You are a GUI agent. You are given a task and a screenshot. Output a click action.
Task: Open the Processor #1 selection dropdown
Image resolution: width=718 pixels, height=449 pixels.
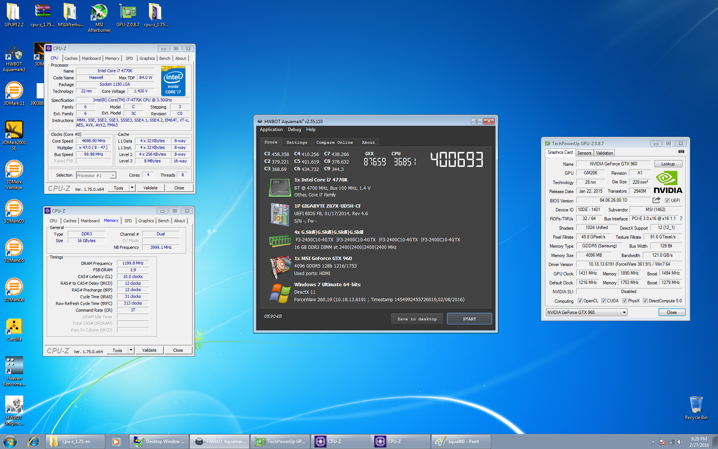click(96, 175)
